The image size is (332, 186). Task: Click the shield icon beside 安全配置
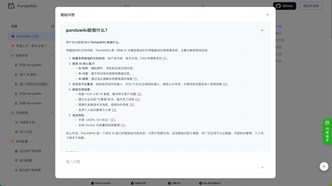point(16,160)
